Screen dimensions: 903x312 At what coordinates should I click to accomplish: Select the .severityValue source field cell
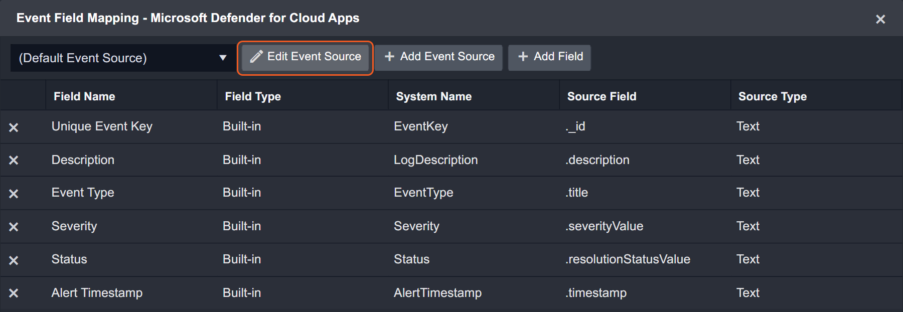[604, 226]
